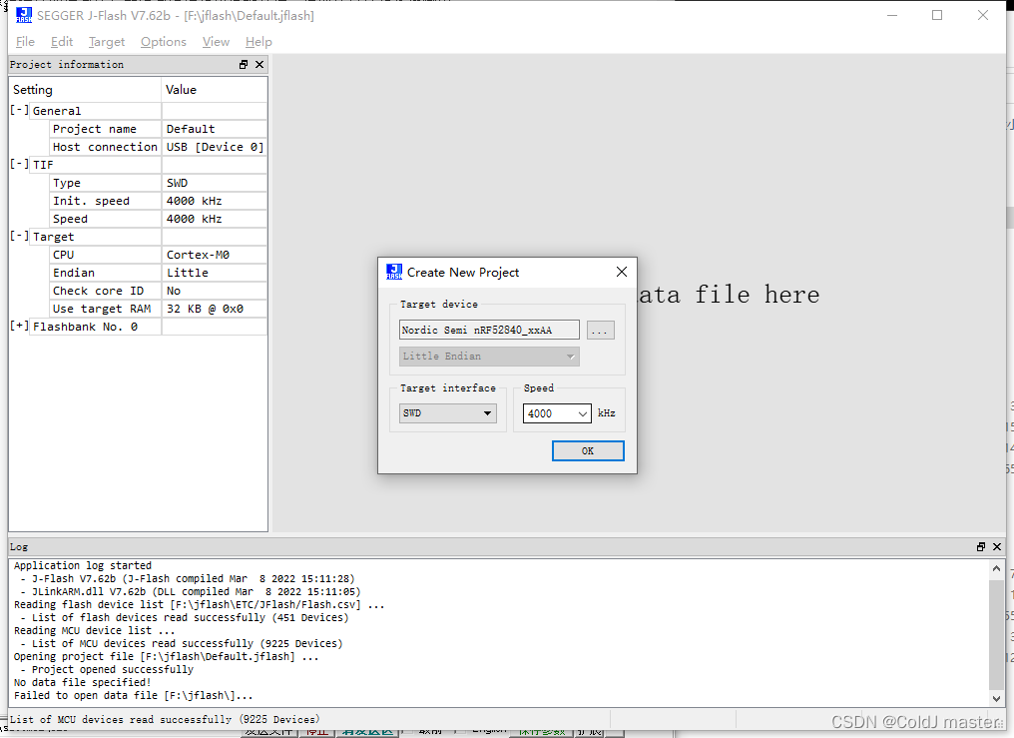Click the 'Application log started' log line

82,565
